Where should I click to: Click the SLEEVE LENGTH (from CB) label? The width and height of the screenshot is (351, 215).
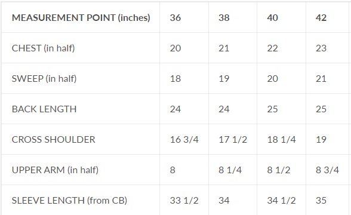pos(69,201)
